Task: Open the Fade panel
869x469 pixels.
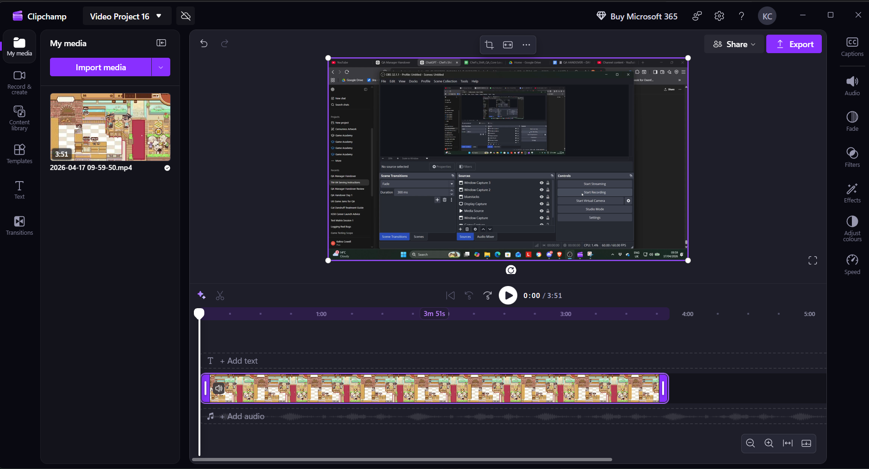Action: pyautogui.click(x=852, y=121)
